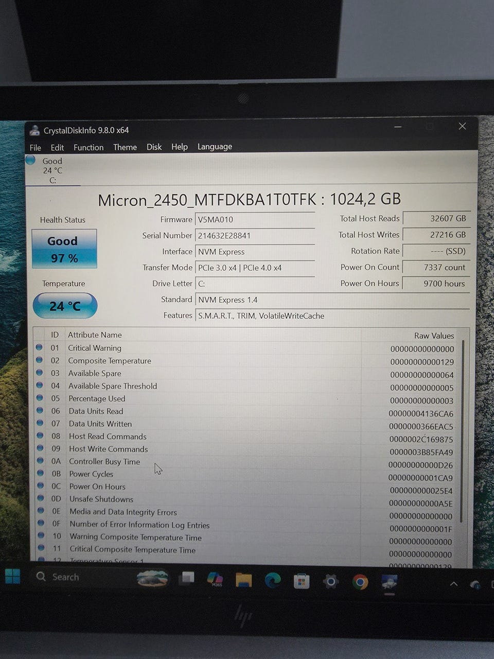Click the Raw Values column header
This screenshot has width=494, height=659.
[x=434, y=336]
